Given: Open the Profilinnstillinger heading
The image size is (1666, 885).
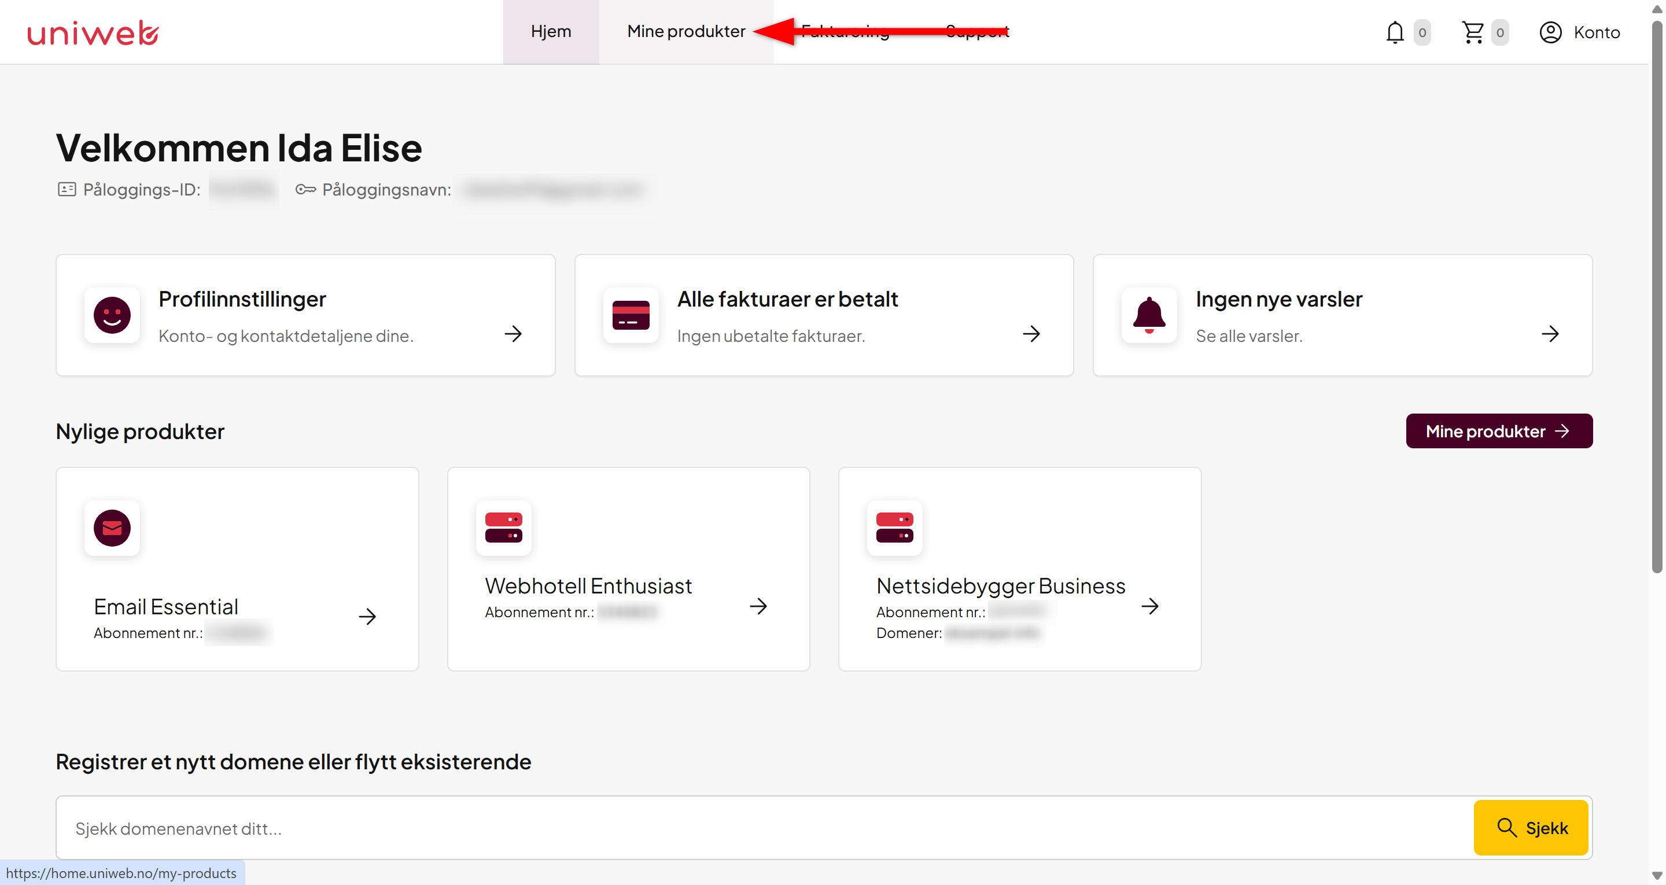Looking at the screenshot, I should (x=242, y=299).
